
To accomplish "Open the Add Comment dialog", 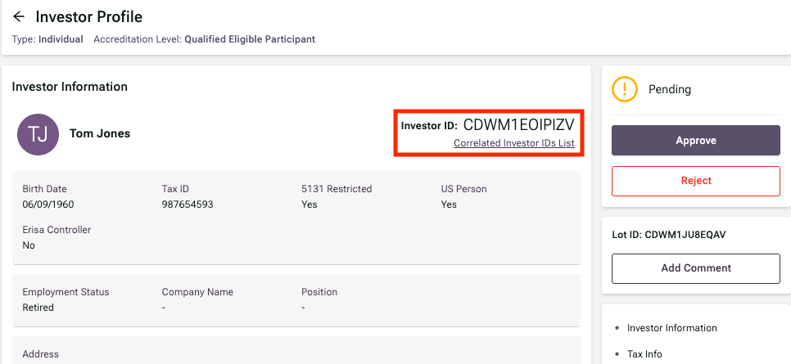I will (x=695, y=268).
